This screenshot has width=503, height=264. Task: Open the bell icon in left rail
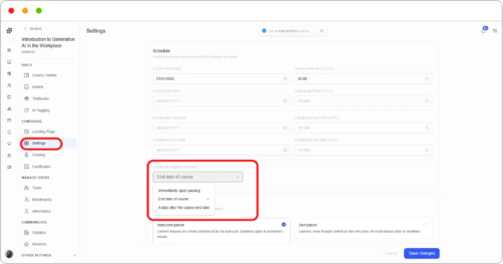[x=9, y=132]
